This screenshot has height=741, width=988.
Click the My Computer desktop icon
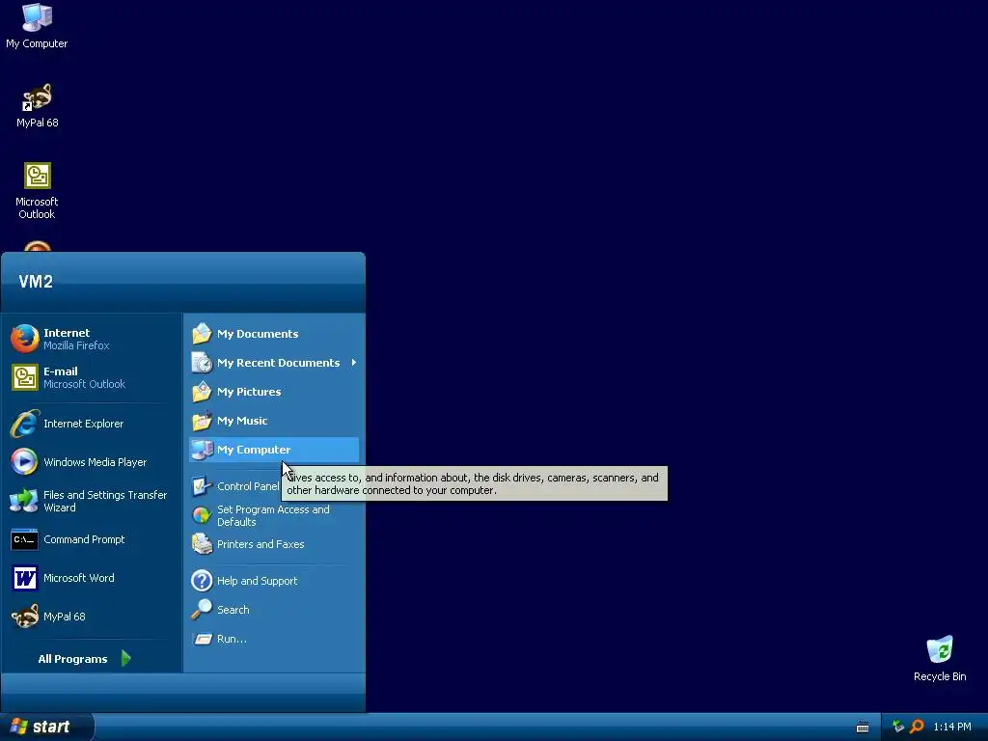coord(37,26)
